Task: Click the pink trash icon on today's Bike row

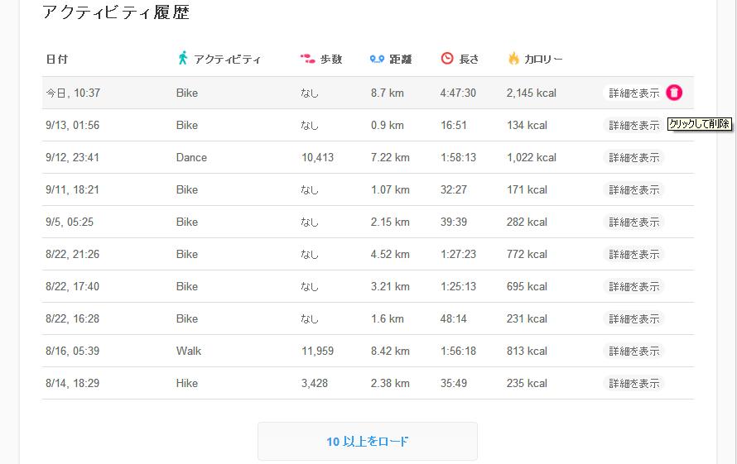Action: click(674, 93)
